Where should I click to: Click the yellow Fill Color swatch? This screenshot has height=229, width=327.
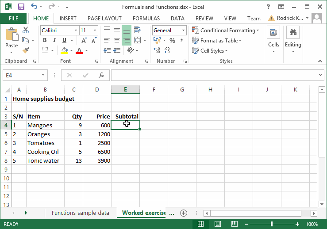coord(64,51)
